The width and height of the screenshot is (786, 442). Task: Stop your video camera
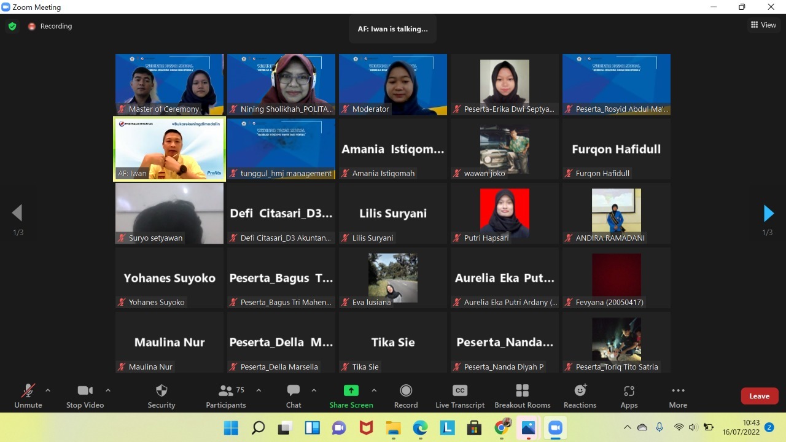pos(85,396)
